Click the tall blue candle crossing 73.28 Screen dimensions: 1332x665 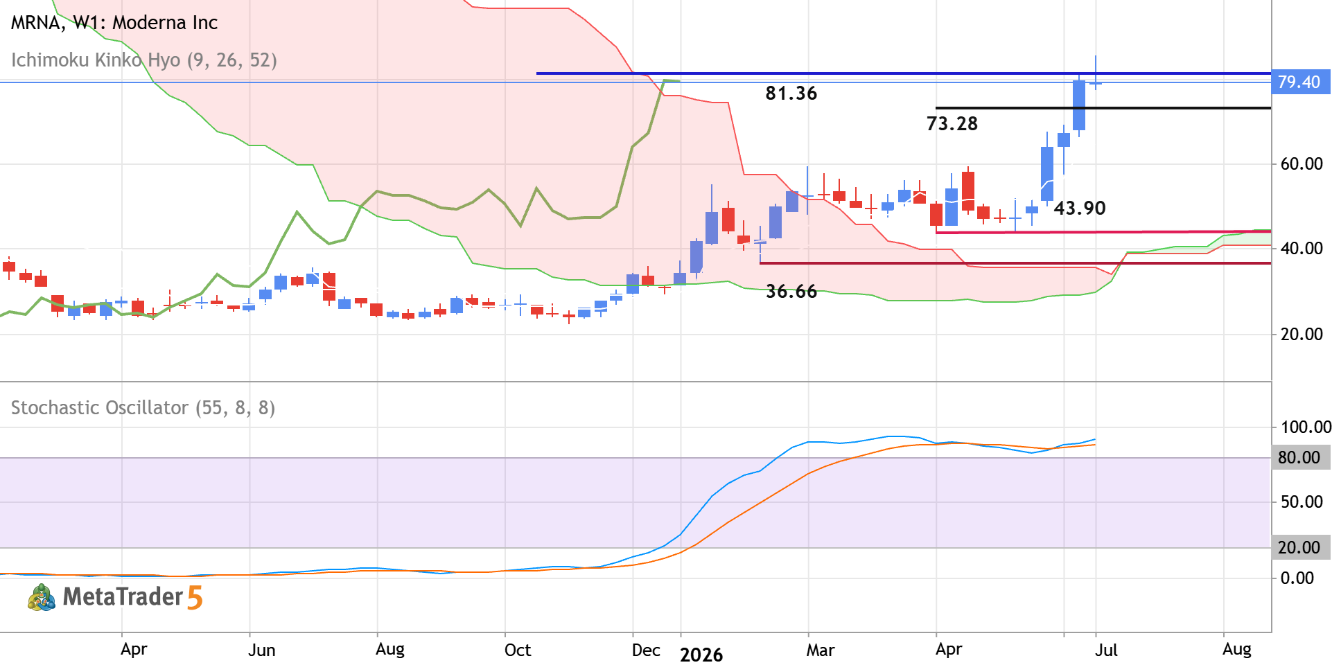click(x=1079, y=105)
